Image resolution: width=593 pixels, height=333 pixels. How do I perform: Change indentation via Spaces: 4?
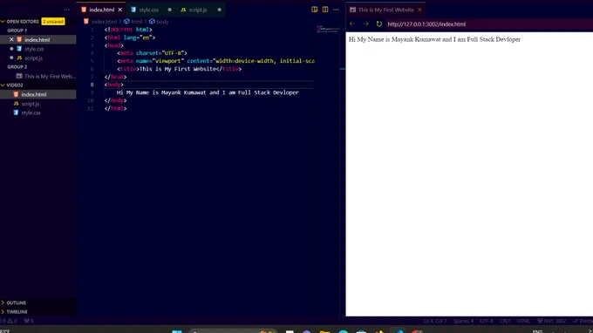463,322
